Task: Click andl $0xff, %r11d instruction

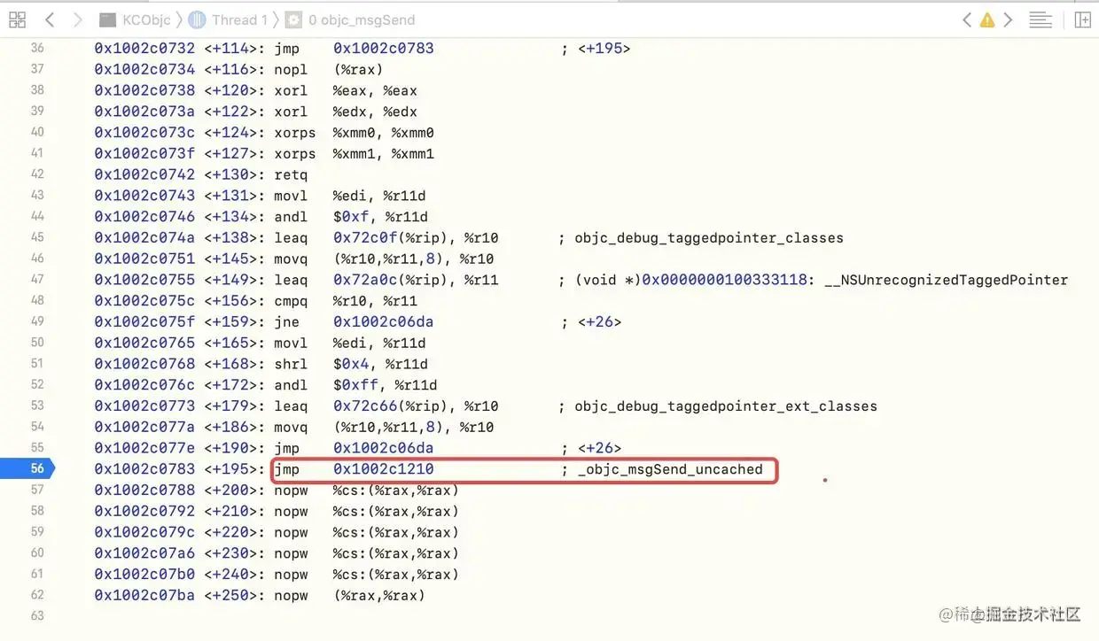Action: pyautogui.click(x=355, y=385)
